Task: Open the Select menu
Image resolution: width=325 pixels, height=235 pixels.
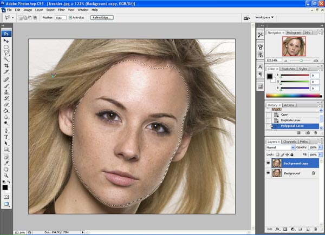Action: coord(50,10)
